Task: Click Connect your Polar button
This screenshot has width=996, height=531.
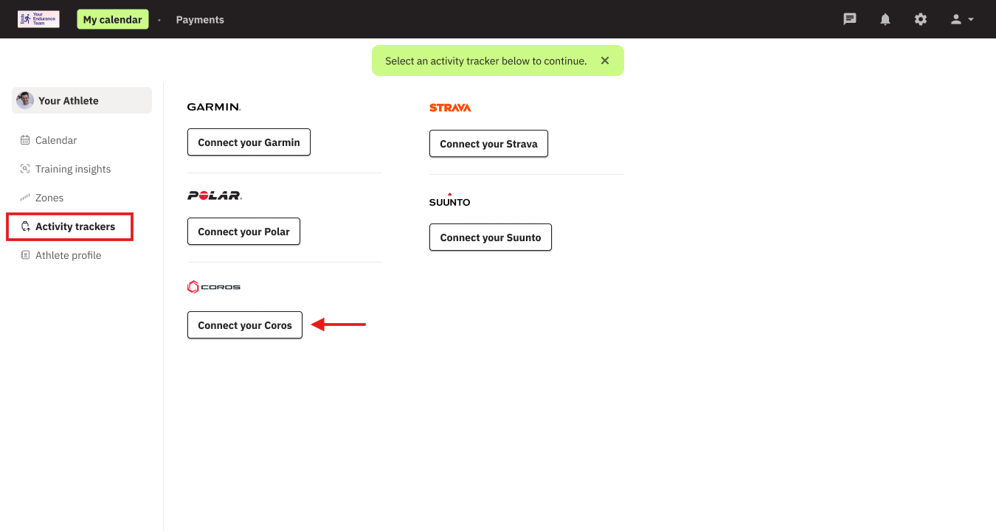Action: [243, 232]
